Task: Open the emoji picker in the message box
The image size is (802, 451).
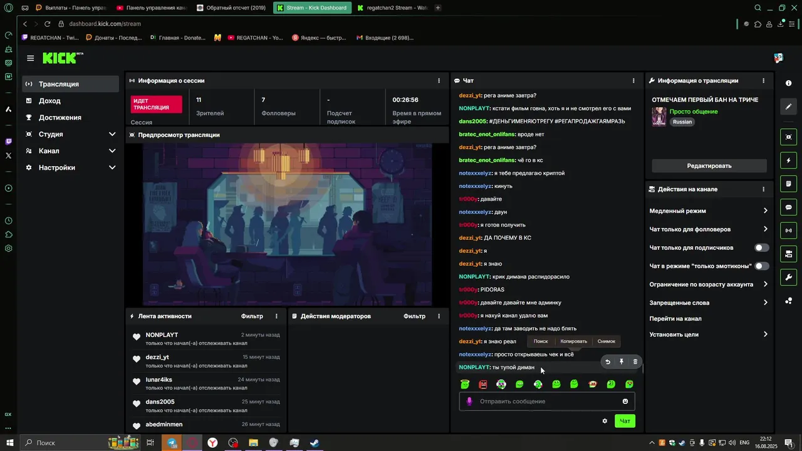Action: pyautogui.click(x=625, y=402)
